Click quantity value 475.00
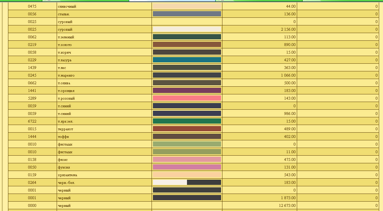This screenshot has width=383, height=211. coord(290,159)
